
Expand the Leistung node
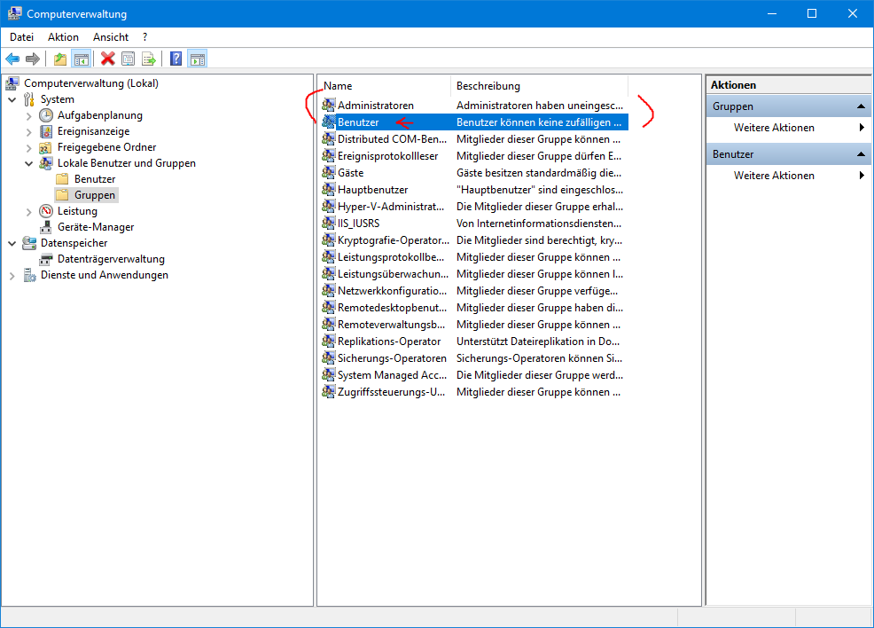click(29, 212)
